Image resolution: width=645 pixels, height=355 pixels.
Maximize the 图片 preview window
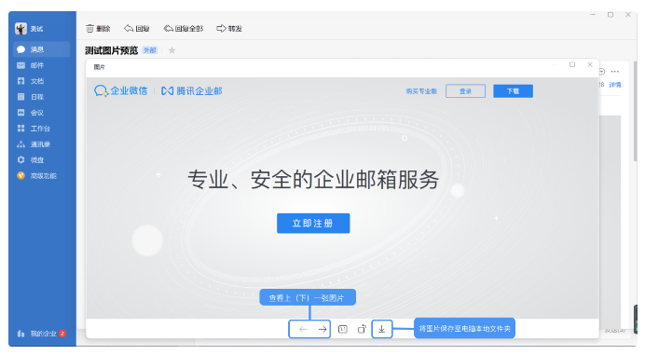tap(572, 64)
